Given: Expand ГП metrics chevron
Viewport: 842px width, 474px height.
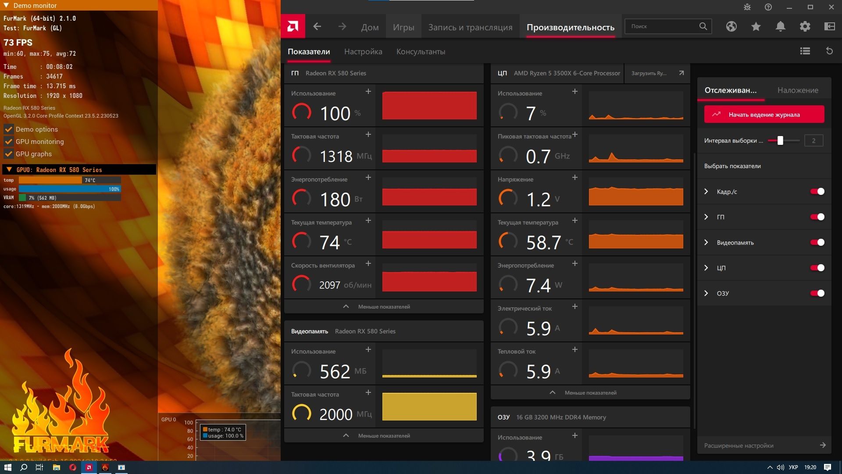Looking at the screenshot, I should point(706,217).
